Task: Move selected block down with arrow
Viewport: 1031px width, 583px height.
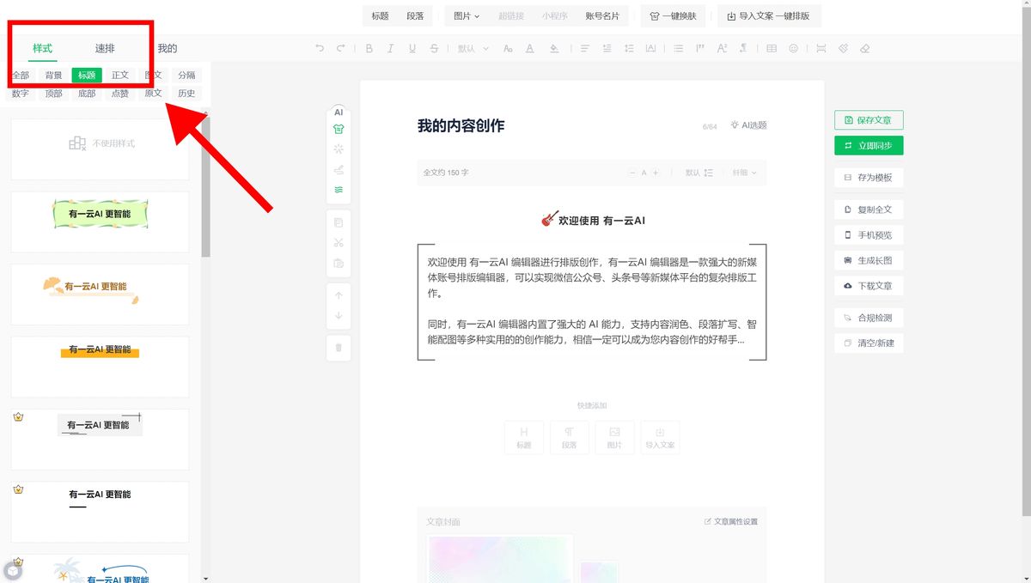Action: (x=339, y=316)
